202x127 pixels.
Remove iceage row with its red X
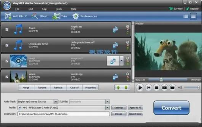point(128,61)
